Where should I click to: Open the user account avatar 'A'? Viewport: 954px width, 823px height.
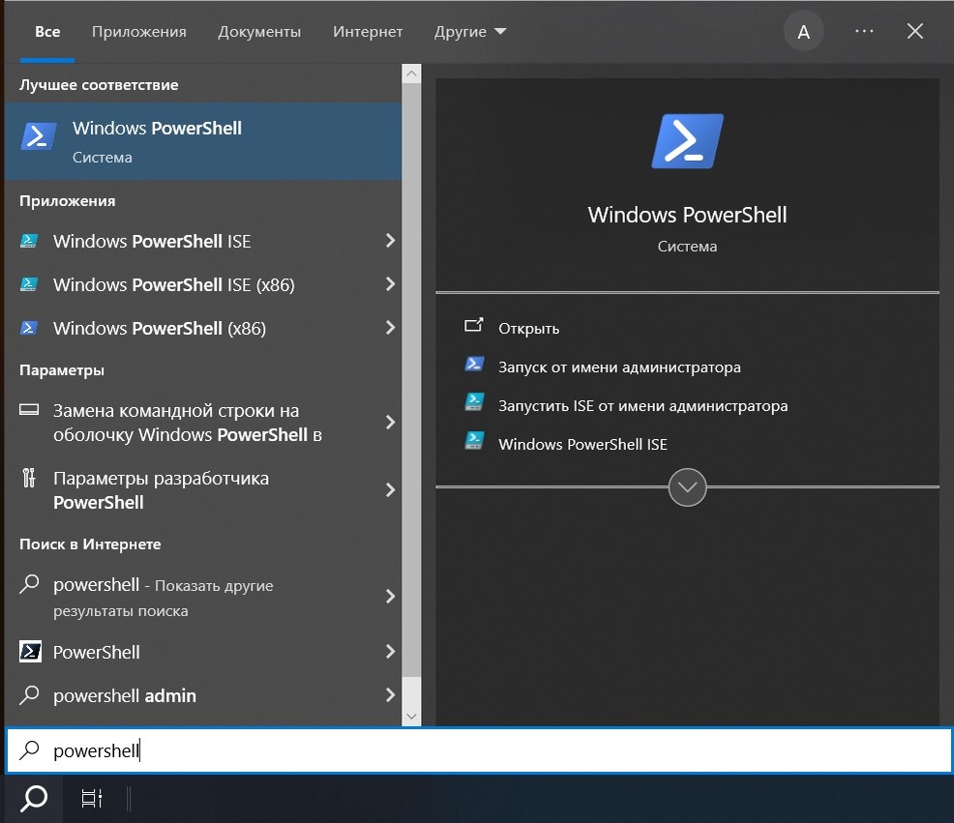pos(803,32)
